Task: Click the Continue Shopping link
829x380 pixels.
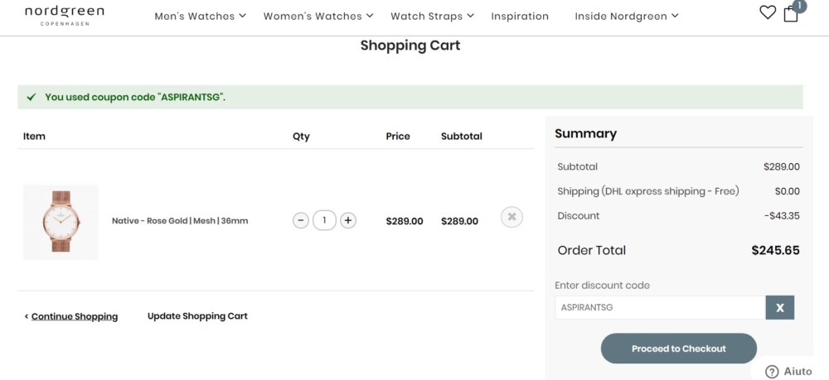Action: [74, 316]
